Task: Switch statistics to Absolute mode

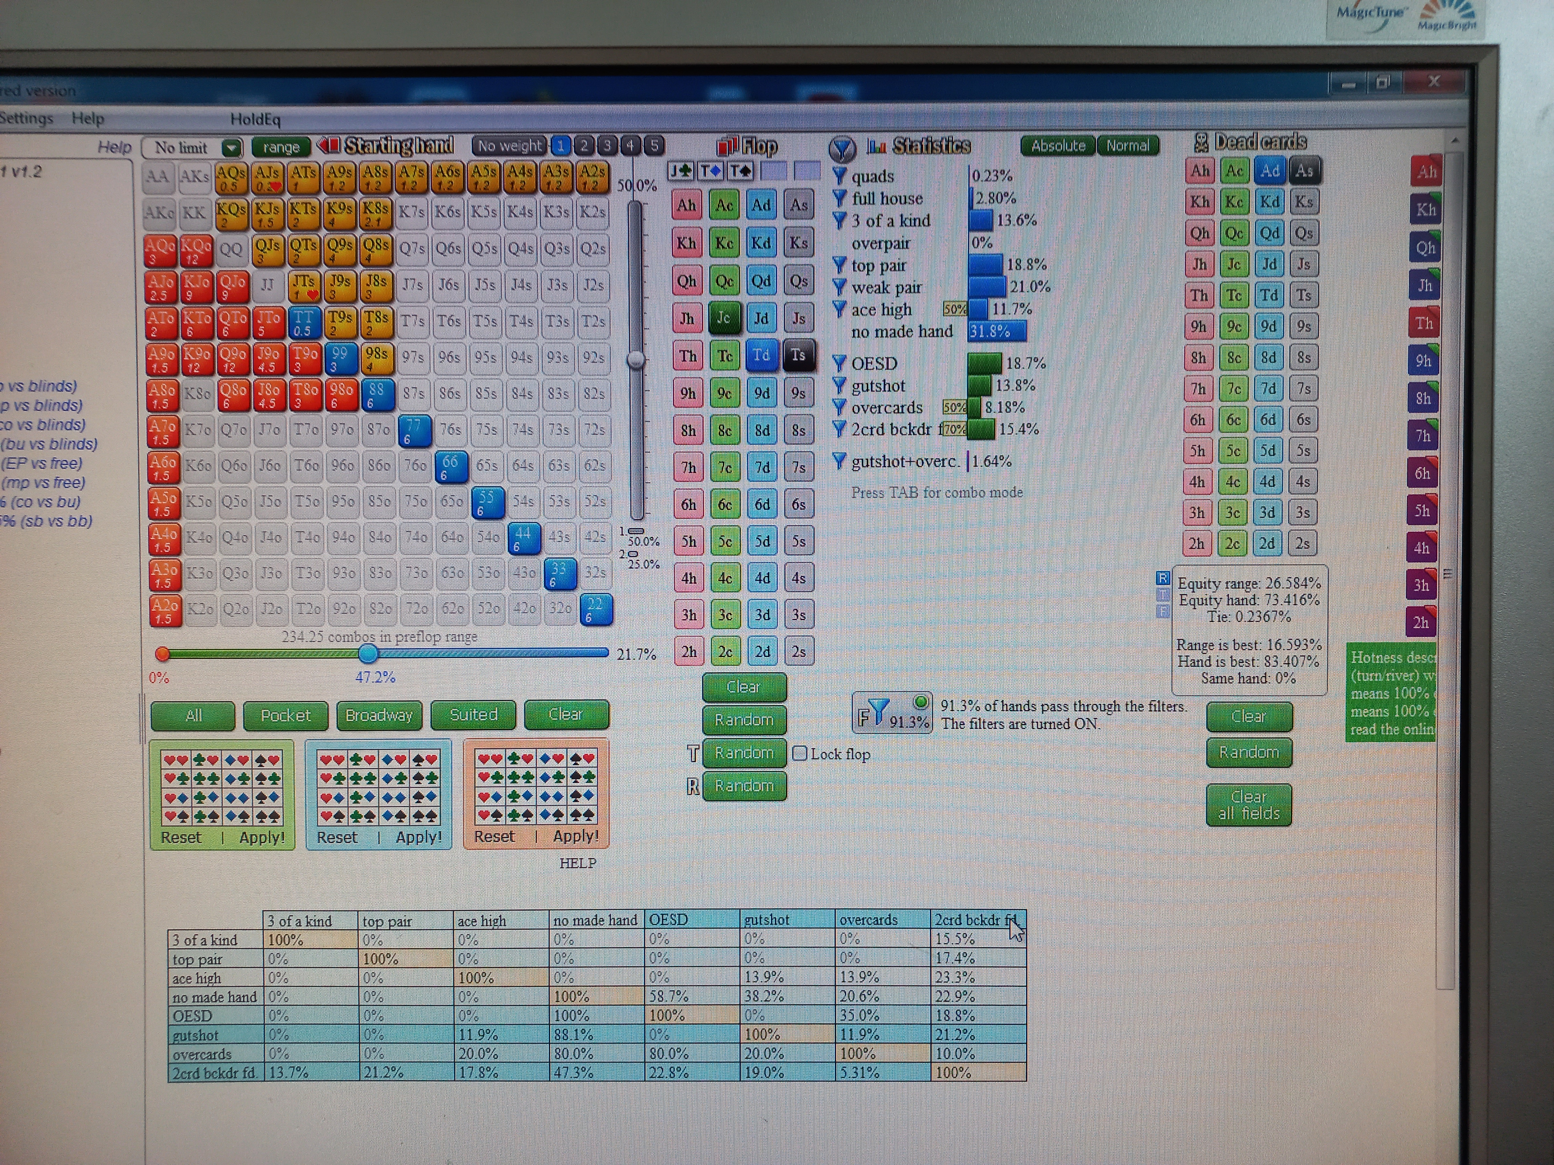Action: coord(1058,145)
